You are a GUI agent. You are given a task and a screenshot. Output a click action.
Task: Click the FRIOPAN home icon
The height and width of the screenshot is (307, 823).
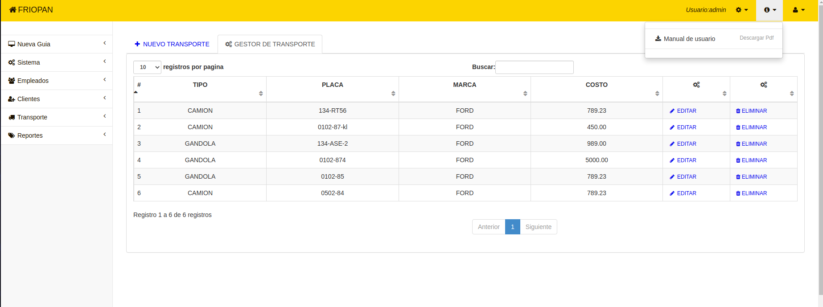[12, 10]
